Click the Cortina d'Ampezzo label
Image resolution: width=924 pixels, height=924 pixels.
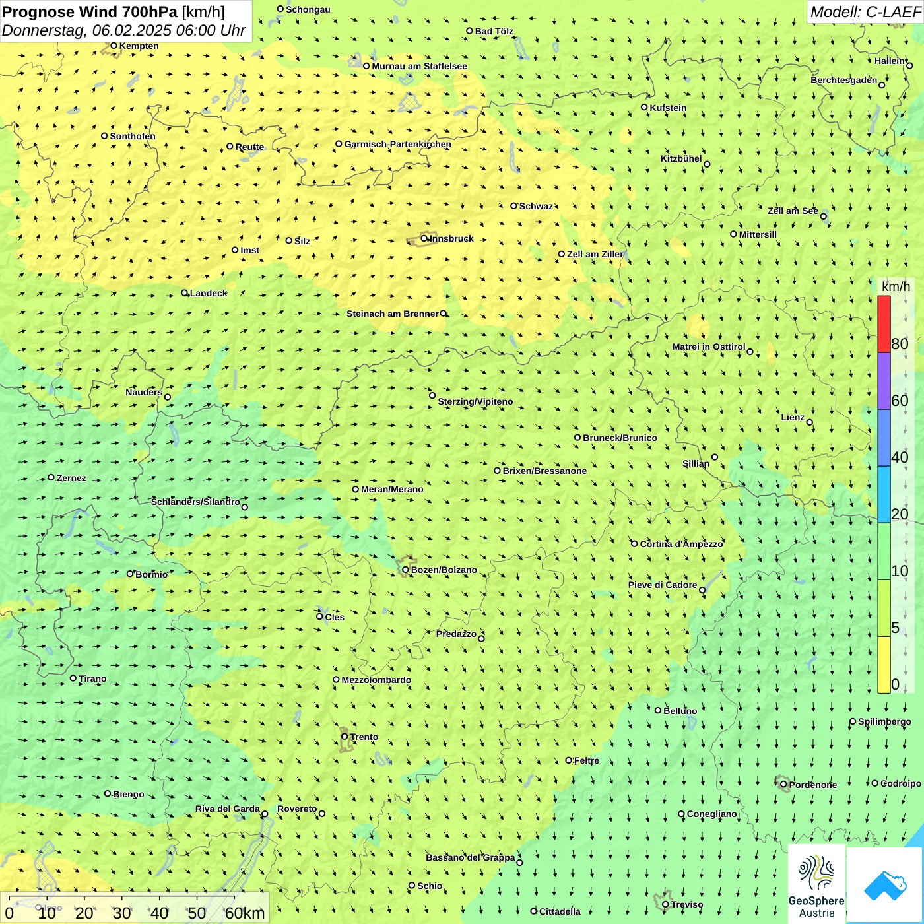pos(682,544)
